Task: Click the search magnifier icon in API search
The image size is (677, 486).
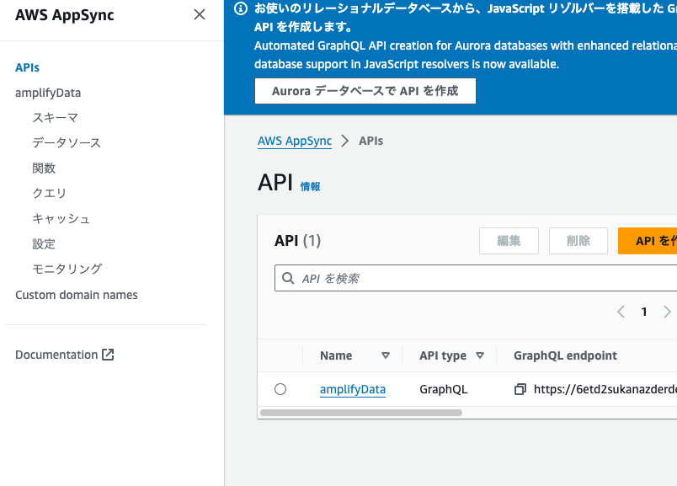Action: (x=288, y=278)
